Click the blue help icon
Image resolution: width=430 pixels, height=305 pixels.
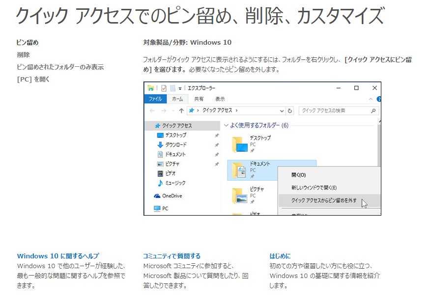(379, 99)
